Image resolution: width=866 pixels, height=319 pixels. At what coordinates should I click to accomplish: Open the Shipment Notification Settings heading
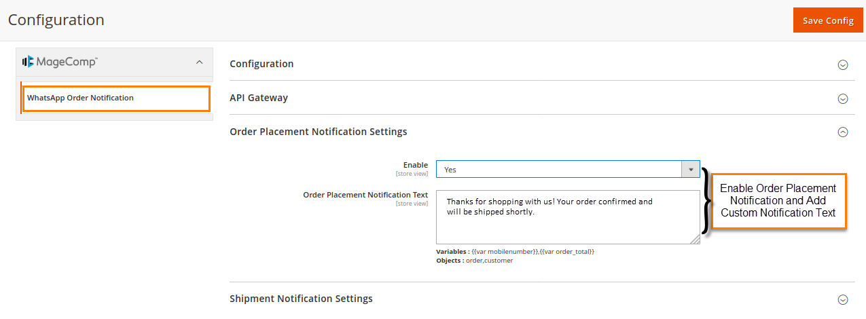(x=301, y=299)
